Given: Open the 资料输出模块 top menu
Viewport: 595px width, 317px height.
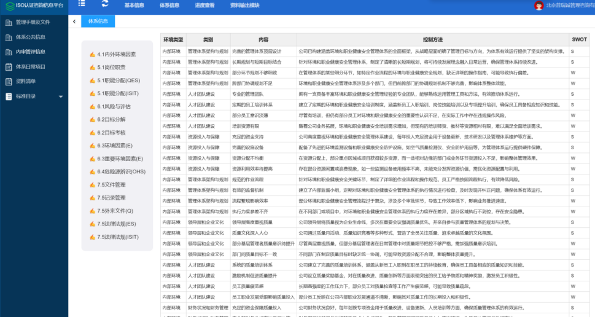Looking at the screenshot, I should pyautogui.click(x=245, y=6).
